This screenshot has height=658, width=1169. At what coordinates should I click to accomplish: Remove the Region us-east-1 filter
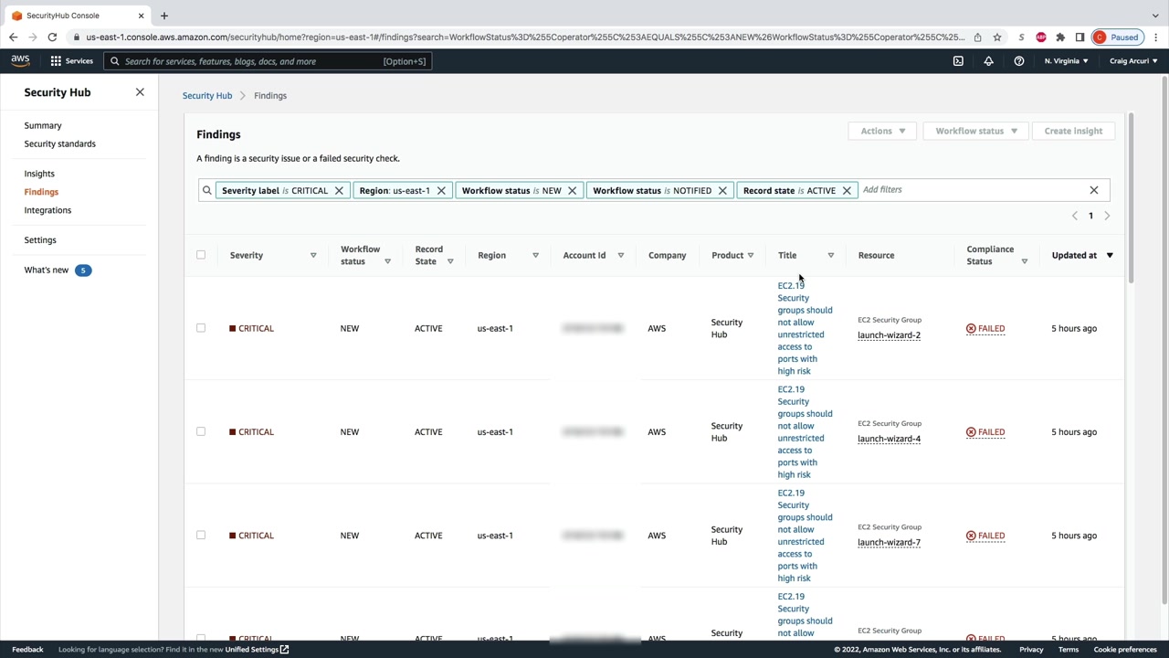click(441, 190)
